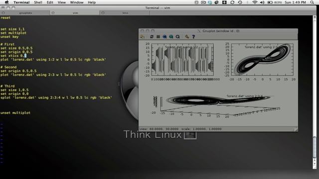319x179 pixels.
Task: Open Spotlight search in the menu bar
Action: click(312, 2)
